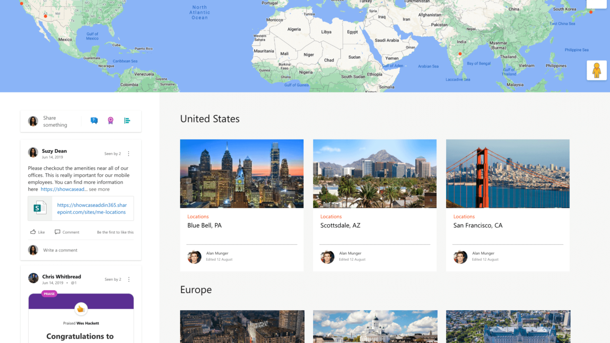Expand post text with 'see more'
Viewport: 610px width, 343px height.
click(x=99, y=189)
